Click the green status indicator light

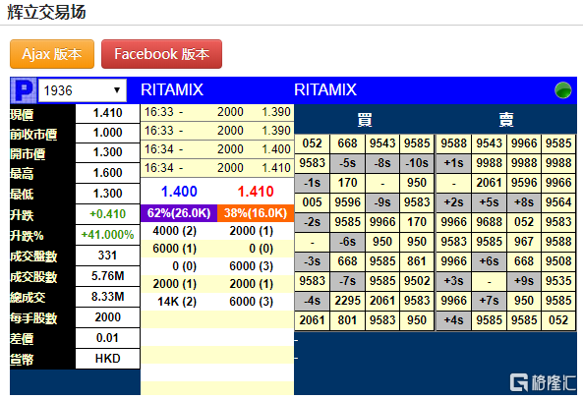563,90
